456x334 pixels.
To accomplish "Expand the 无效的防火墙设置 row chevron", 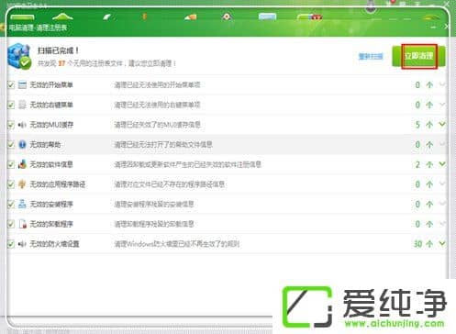I will pyautogui.click(x=442, y=243).
